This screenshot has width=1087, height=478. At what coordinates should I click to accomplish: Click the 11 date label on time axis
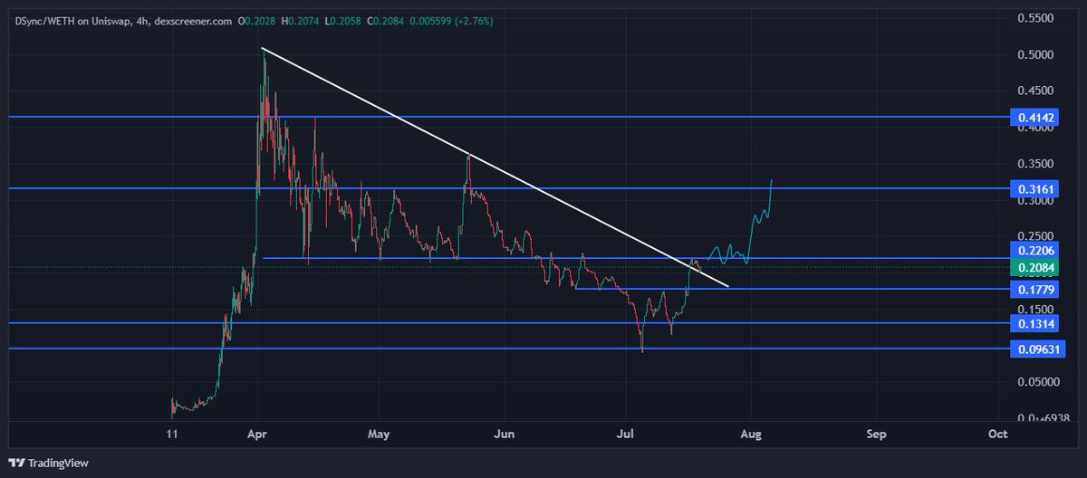click(x=172, y=435)
